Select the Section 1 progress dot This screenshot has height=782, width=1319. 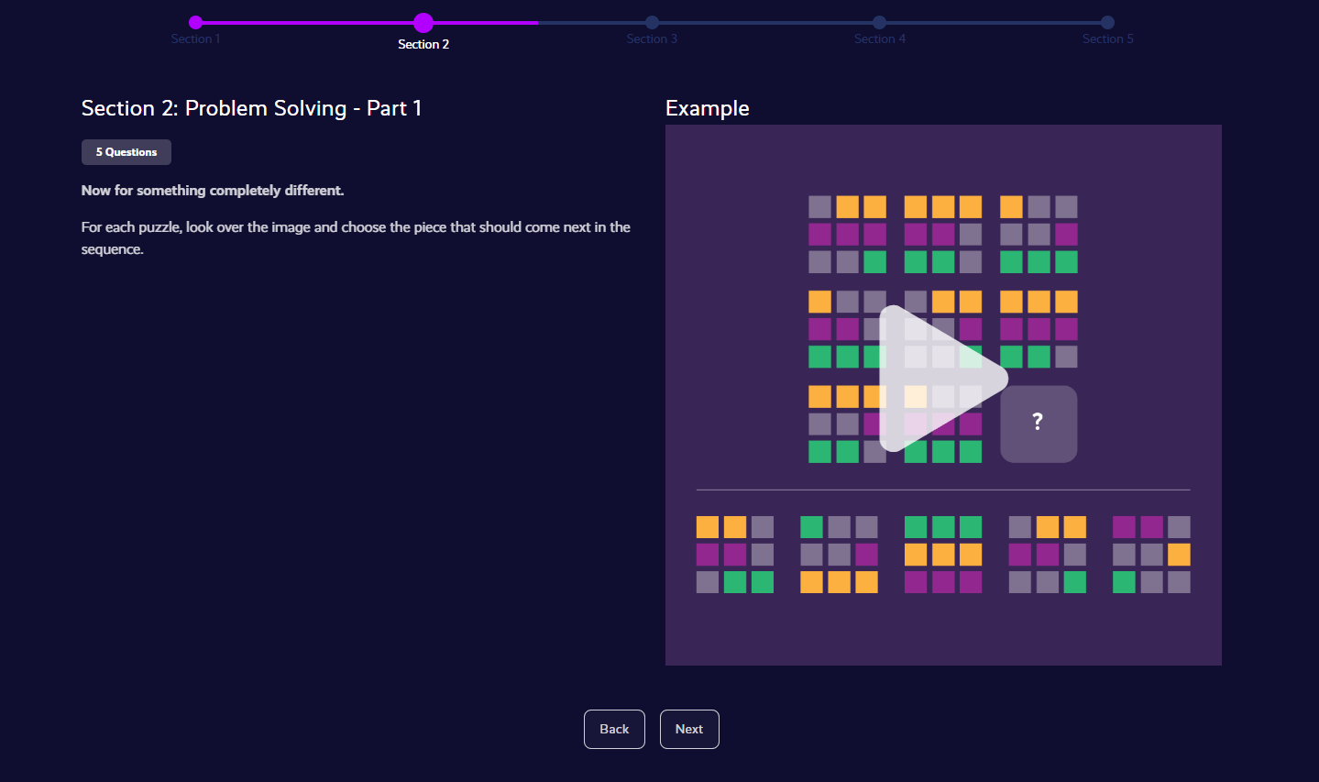[195, 20]
